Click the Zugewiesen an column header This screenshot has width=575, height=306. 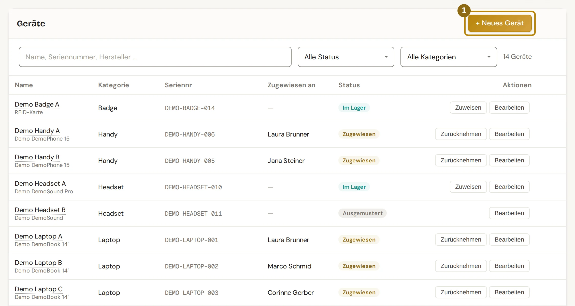(291, 85)
